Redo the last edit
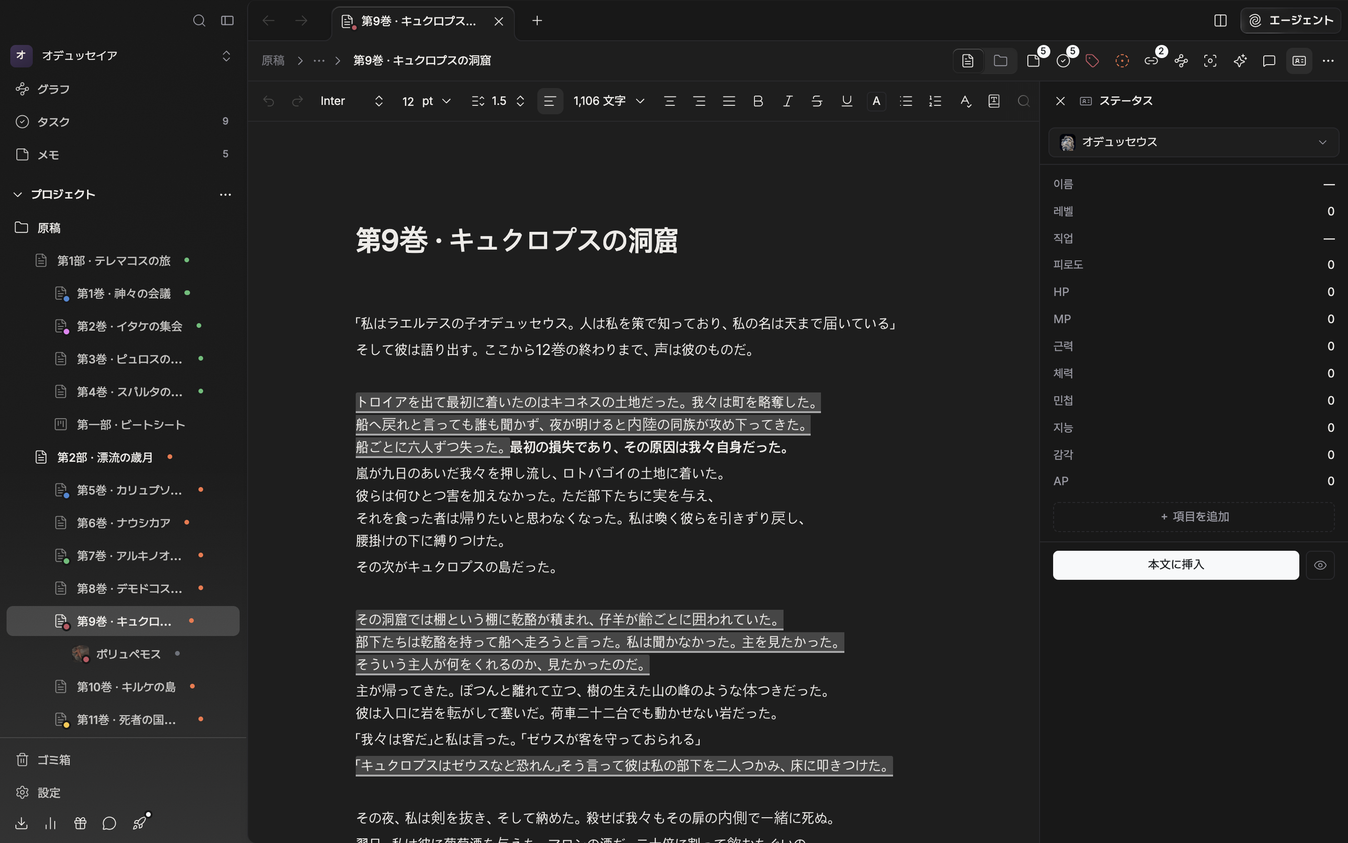 tap(298, 101)
